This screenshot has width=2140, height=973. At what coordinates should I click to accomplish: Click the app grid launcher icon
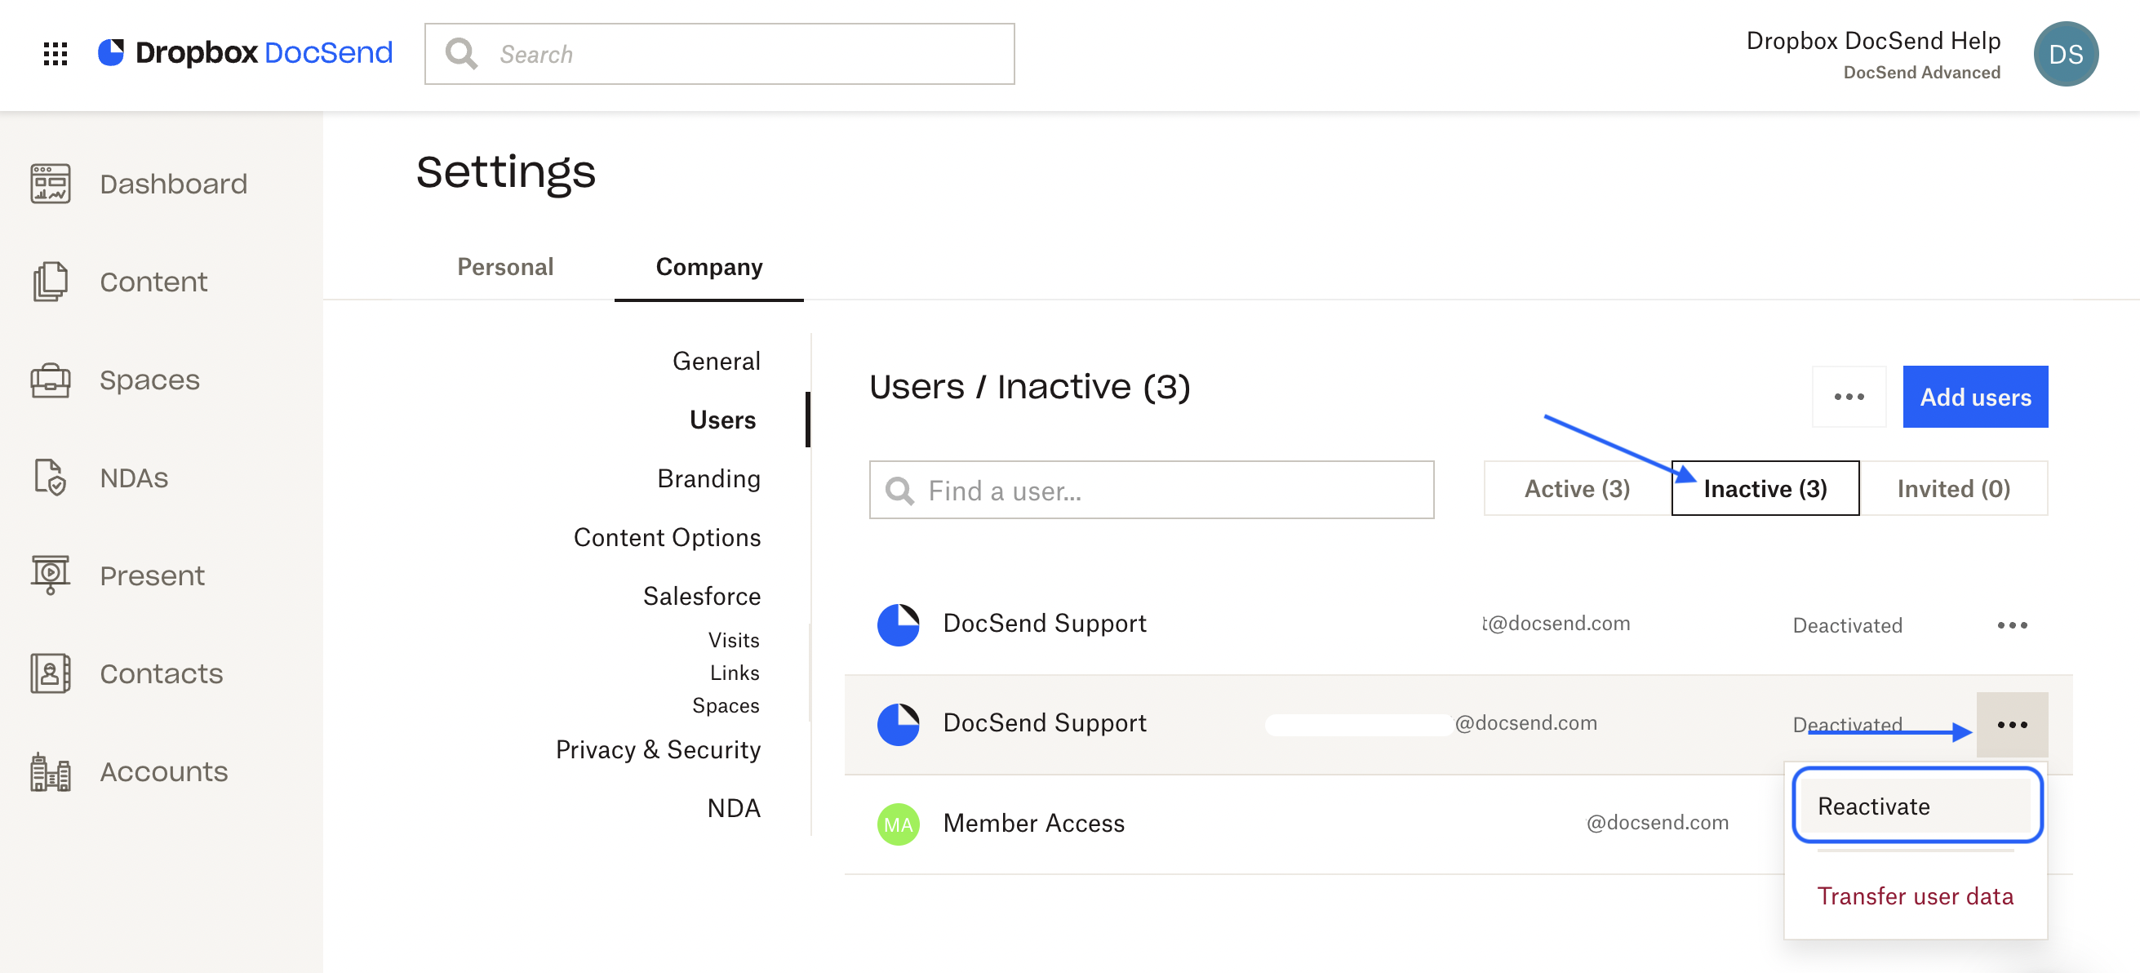point(55,53)
